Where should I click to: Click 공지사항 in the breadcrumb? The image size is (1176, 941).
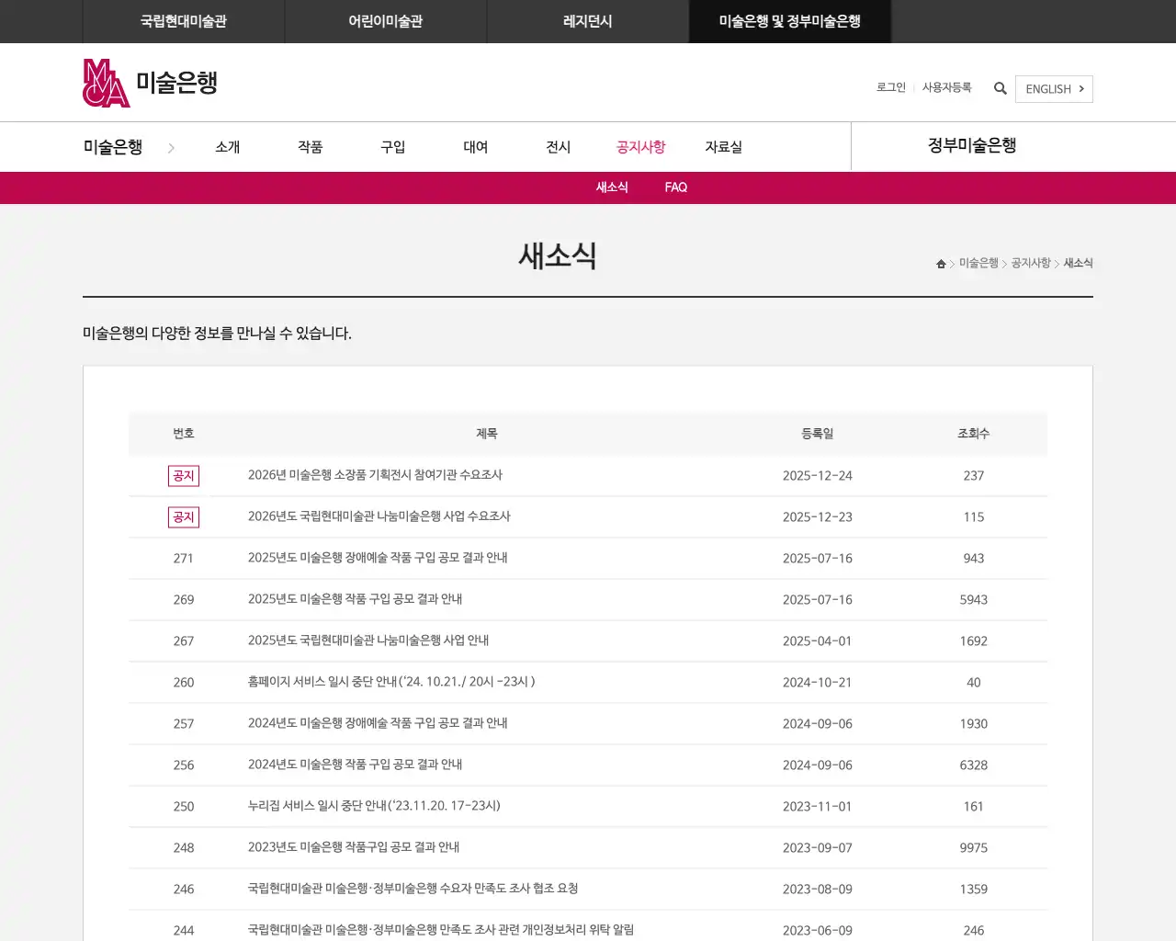click(1031, 263)
